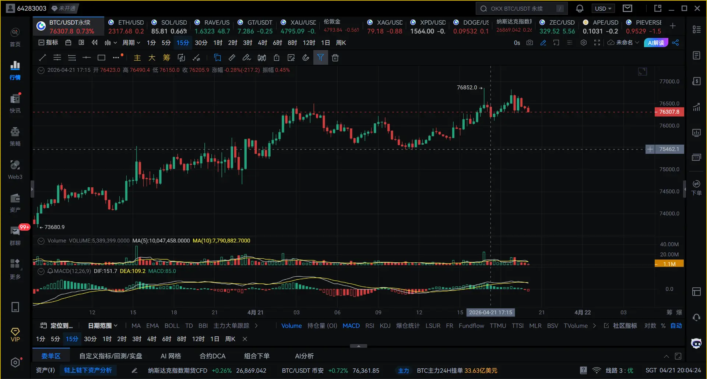Open the mail inbox icon

pyautogui.click(x=627, y=8)
